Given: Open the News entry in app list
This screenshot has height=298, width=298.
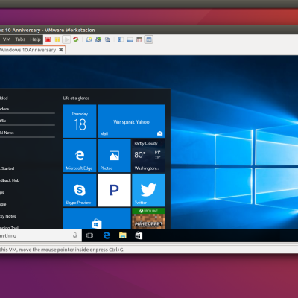Looking at the screenshot, I should (x=28, y=133).
